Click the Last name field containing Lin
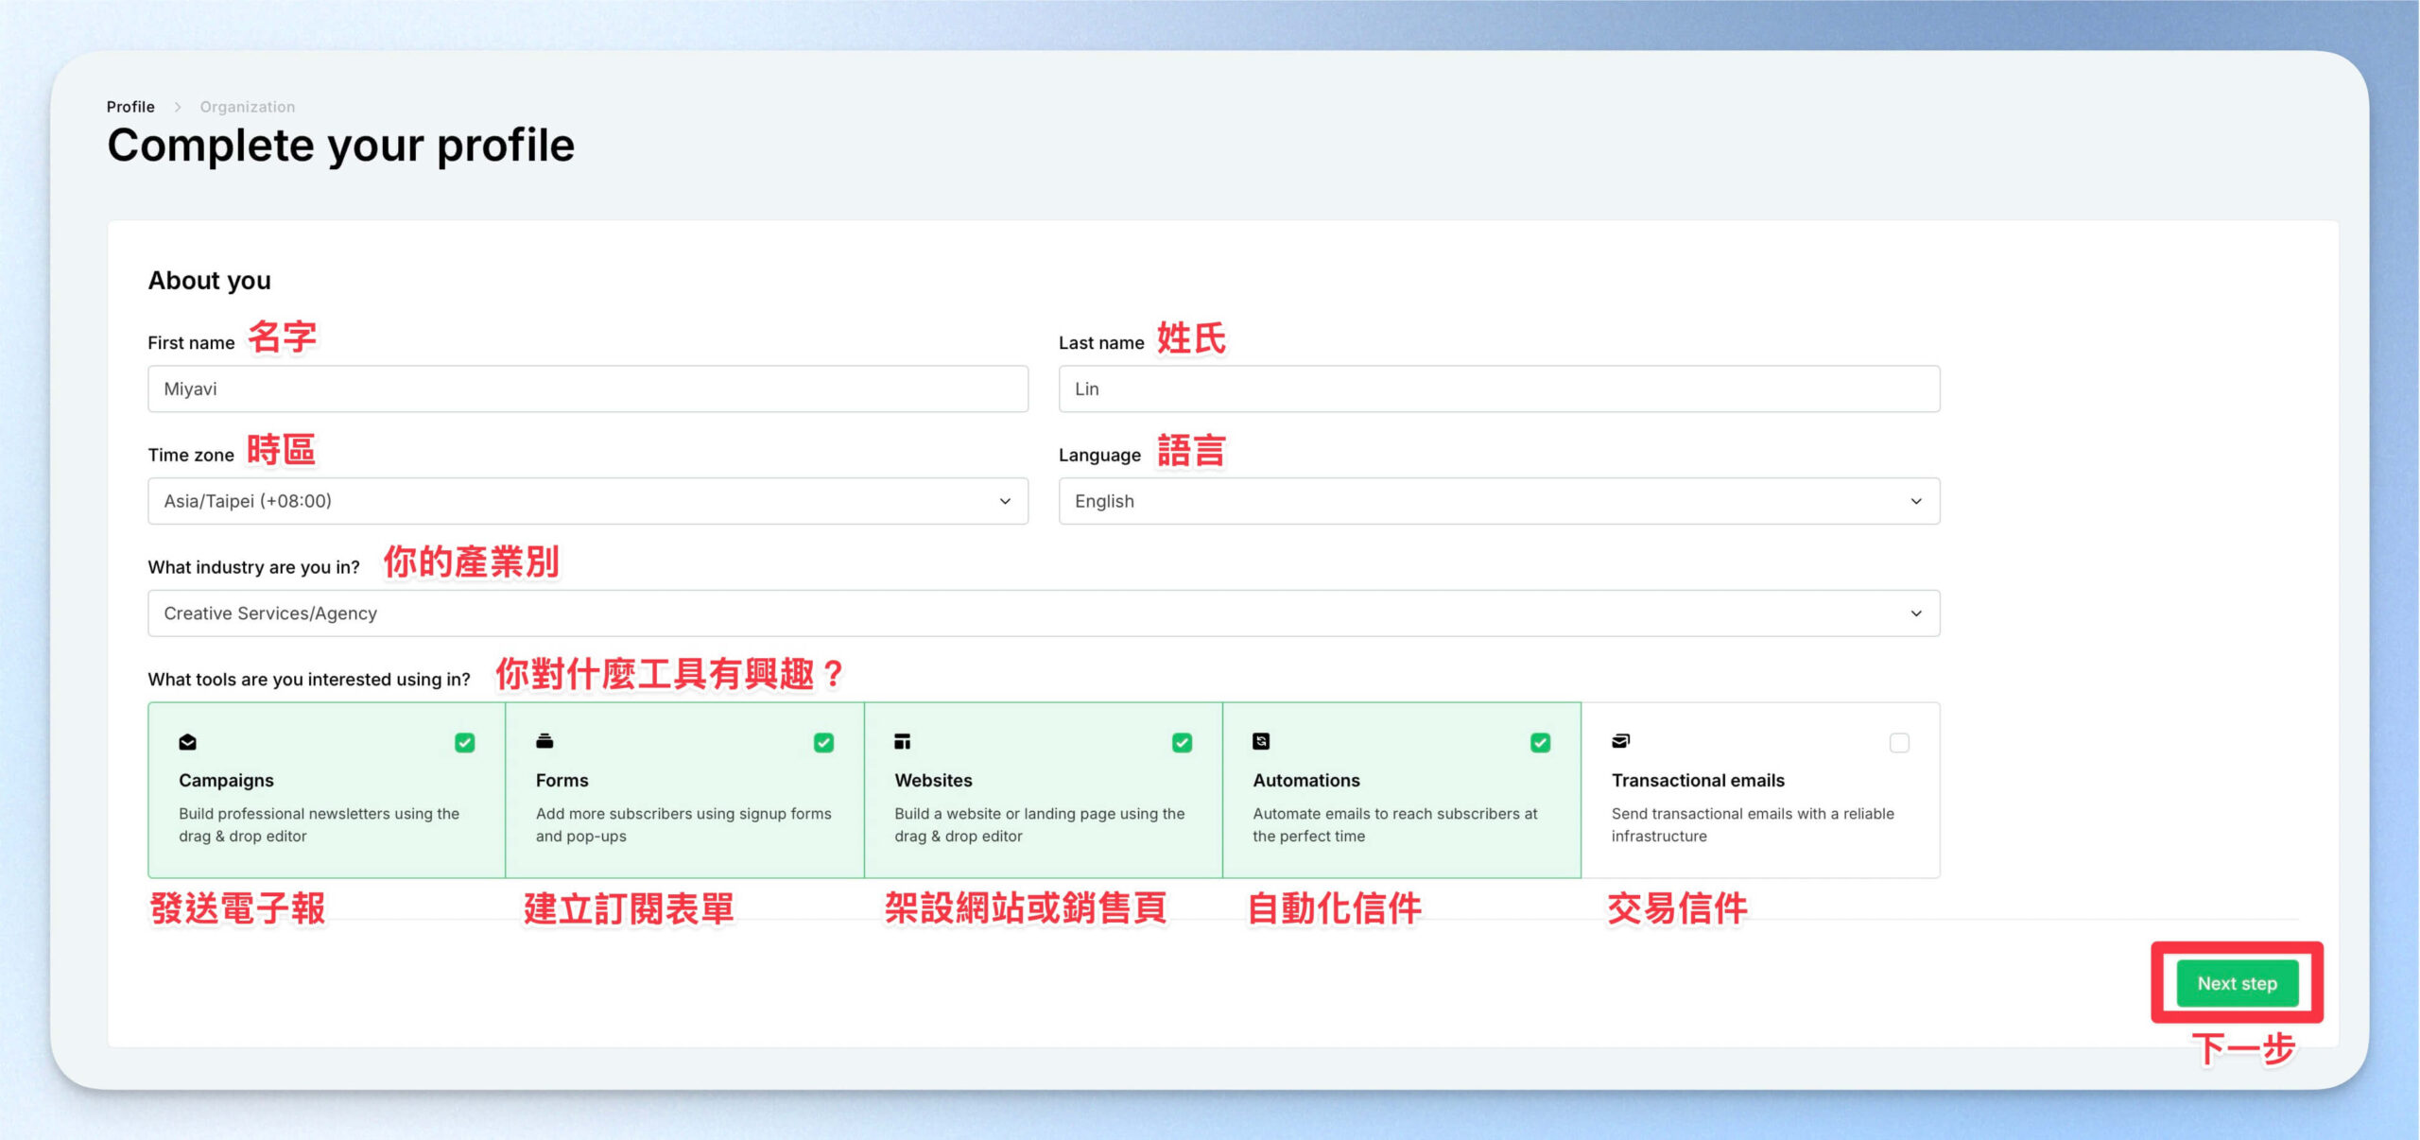Image resolution: width=2420 pixels, height=1140 pixels. point(1499,389)
